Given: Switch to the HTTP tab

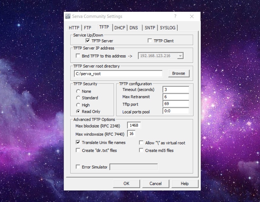Looking at the screenshot, I should 74,28.
